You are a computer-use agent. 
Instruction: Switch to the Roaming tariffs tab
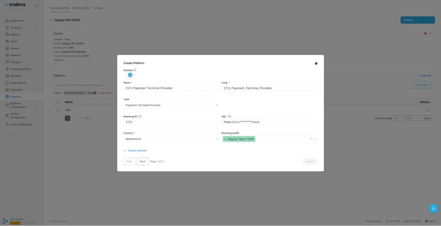coord(81,8)
